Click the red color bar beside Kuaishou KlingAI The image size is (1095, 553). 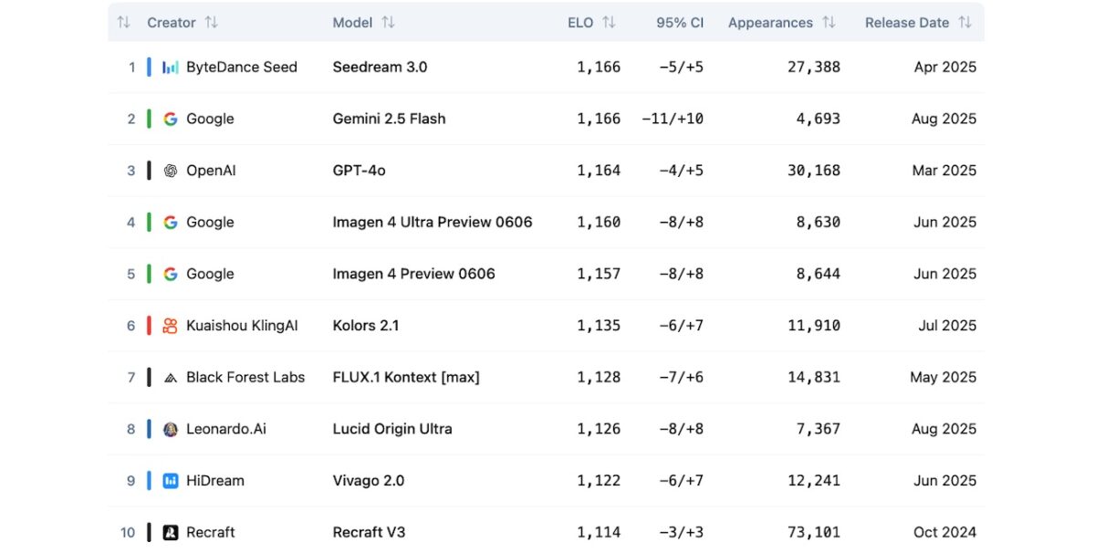click(149, 326)
